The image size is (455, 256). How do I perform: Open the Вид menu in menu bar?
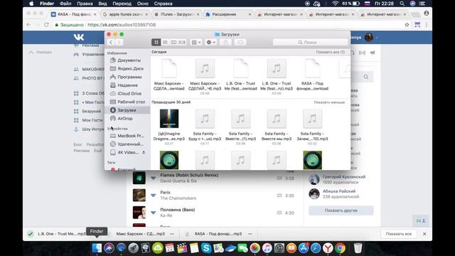pos(102,4)
